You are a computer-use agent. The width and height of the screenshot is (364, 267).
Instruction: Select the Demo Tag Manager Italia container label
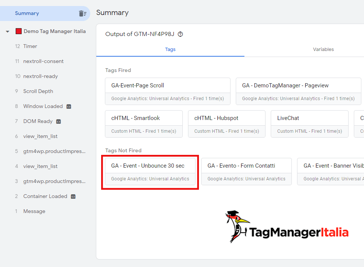55,31
